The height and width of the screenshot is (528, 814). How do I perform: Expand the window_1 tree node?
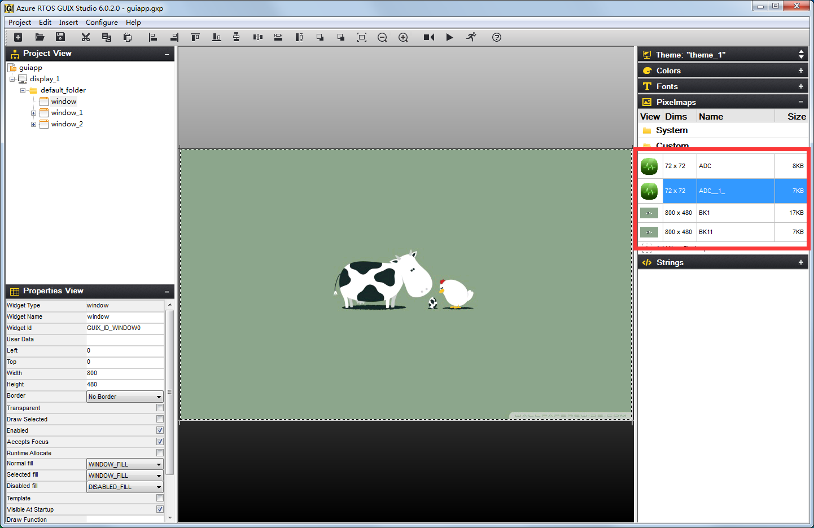(x=33, y=113)
